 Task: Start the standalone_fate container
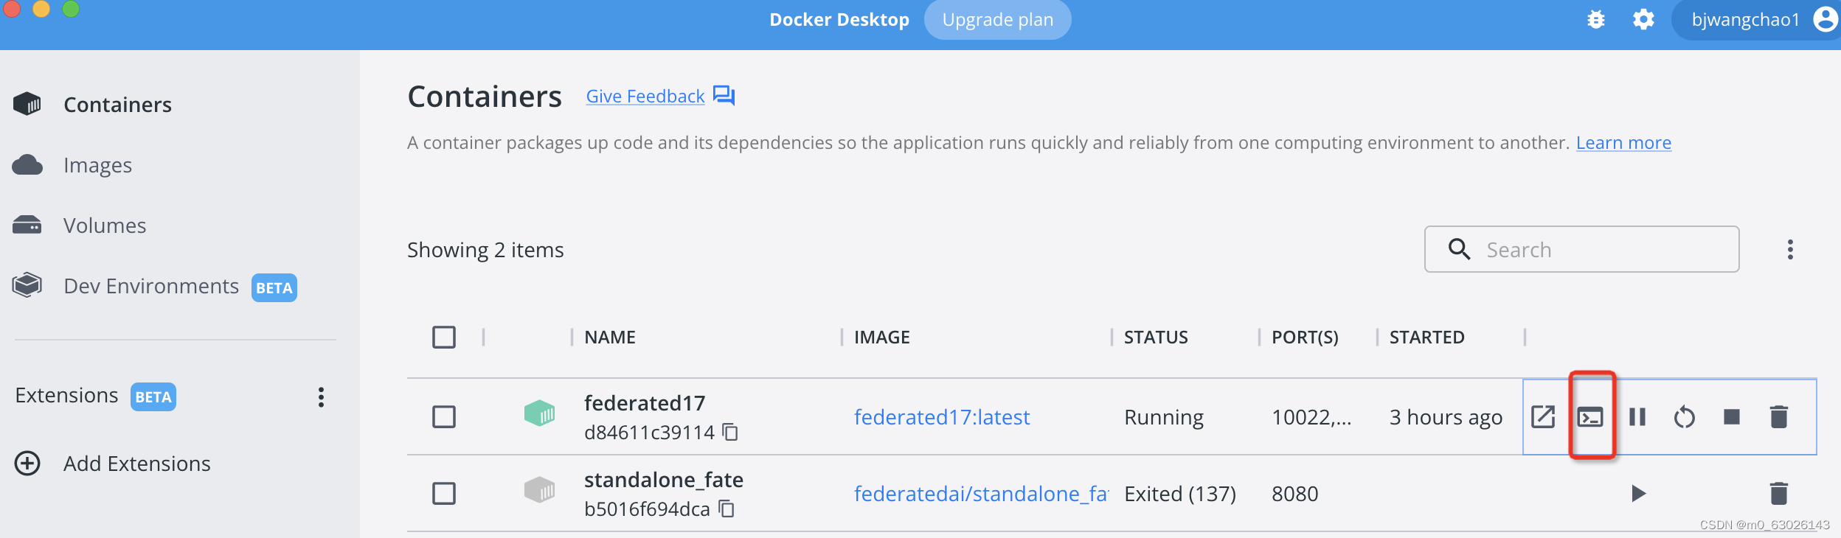pyautogui.click(x=1638, y=493)
